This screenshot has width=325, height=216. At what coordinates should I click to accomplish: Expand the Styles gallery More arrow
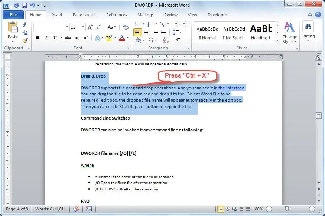pos(277,40)
